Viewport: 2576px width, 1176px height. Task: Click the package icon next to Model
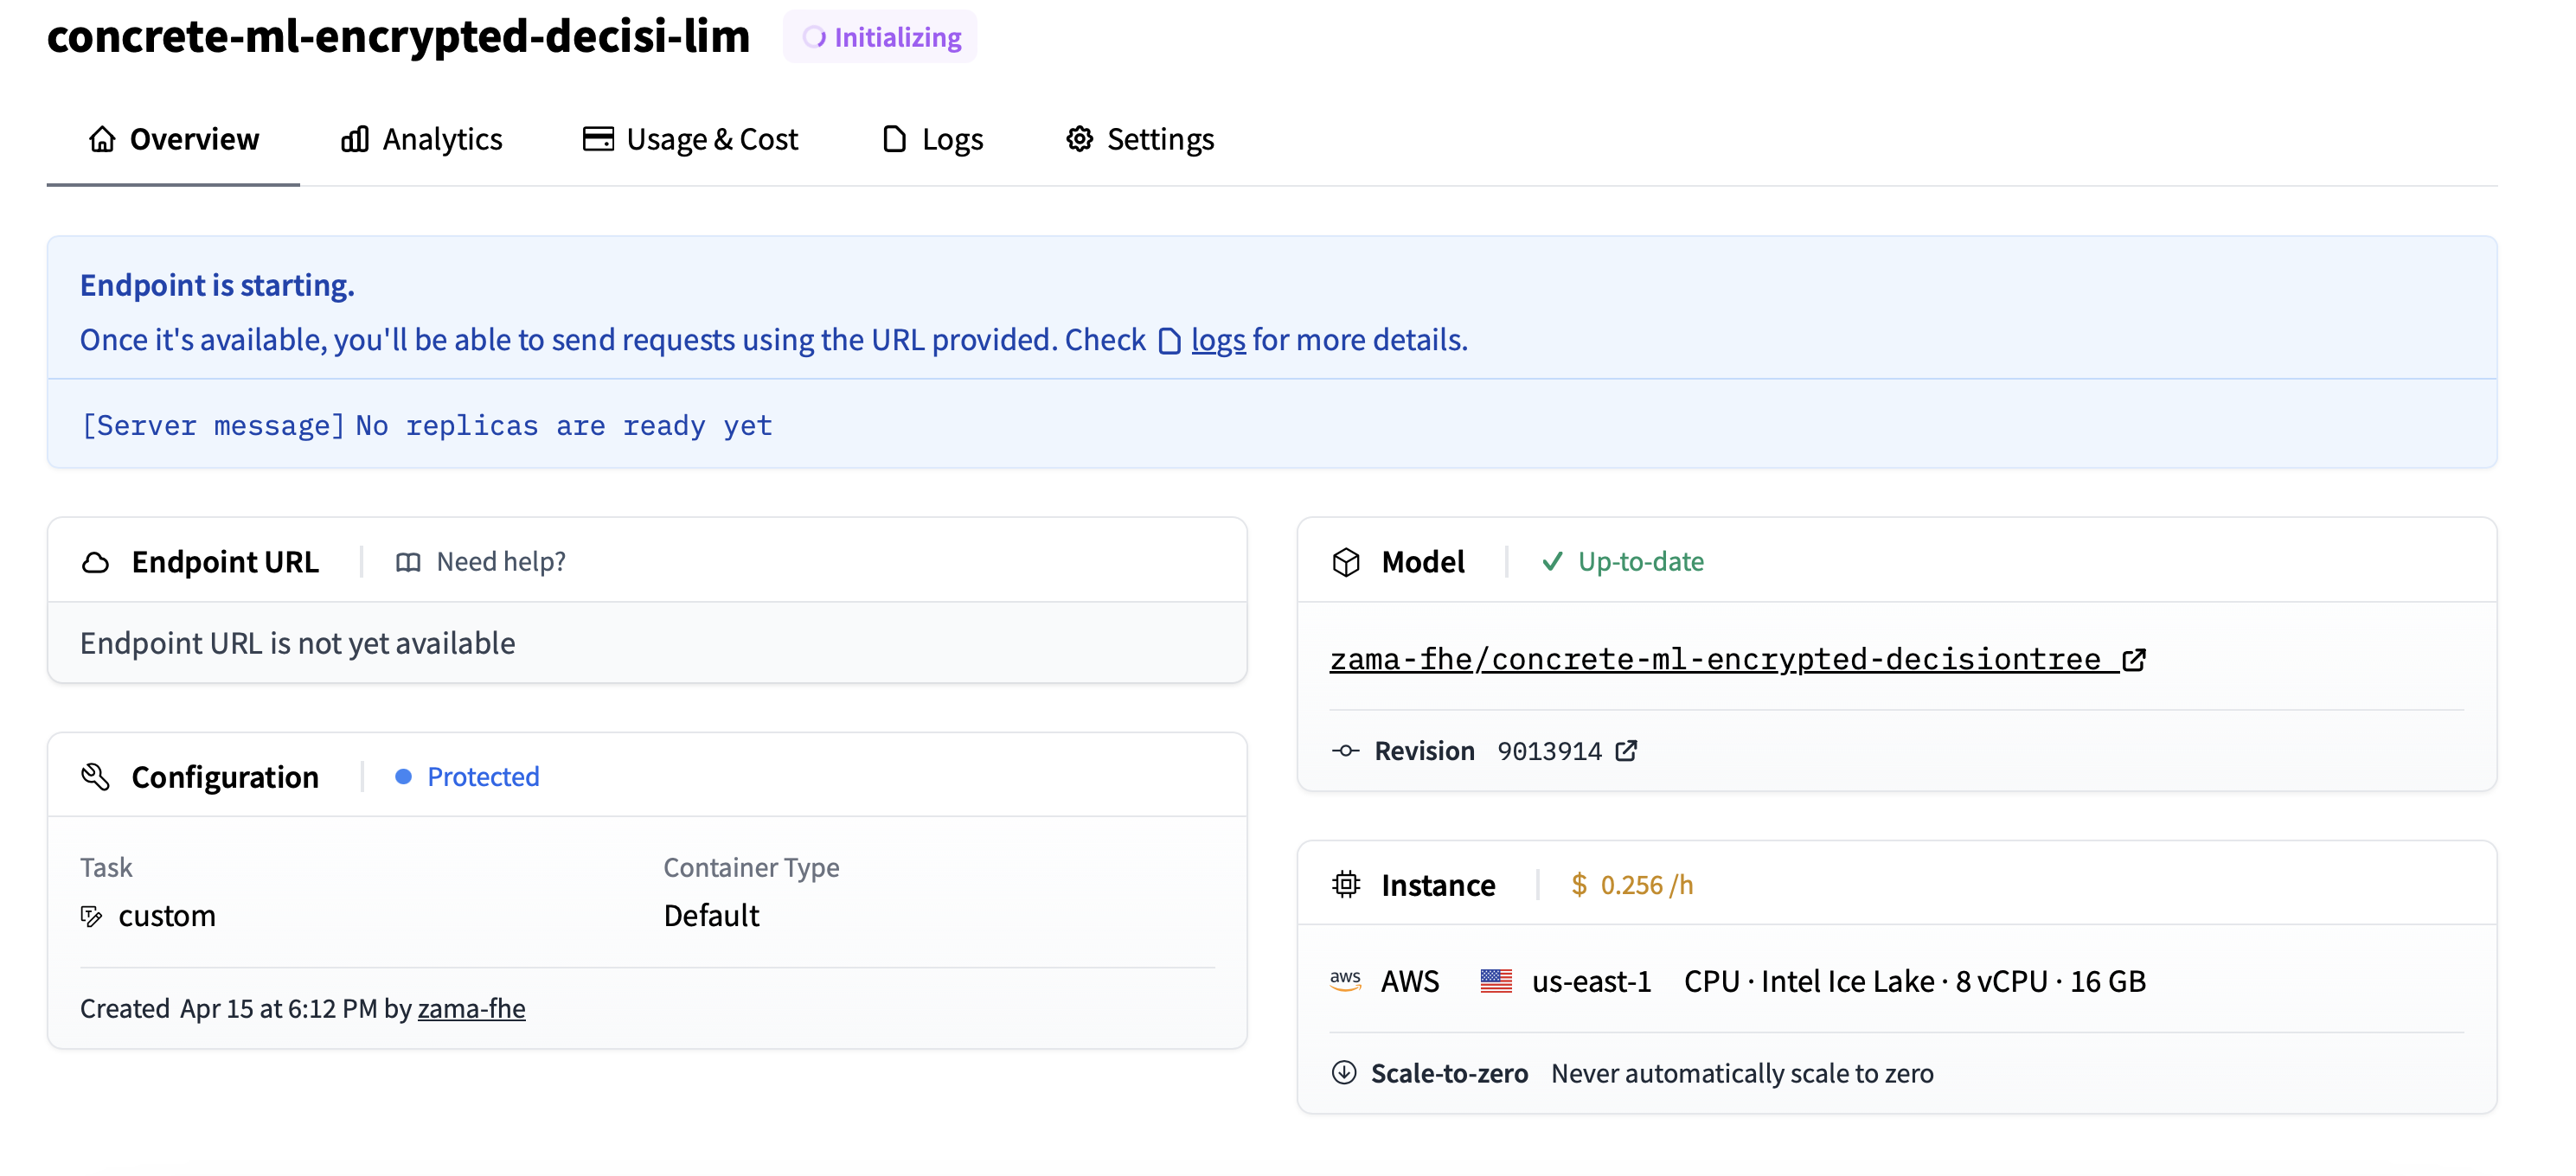tap(1347, 562)
